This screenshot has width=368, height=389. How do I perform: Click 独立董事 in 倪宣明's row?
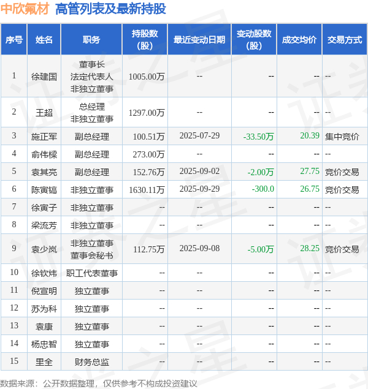91,291
